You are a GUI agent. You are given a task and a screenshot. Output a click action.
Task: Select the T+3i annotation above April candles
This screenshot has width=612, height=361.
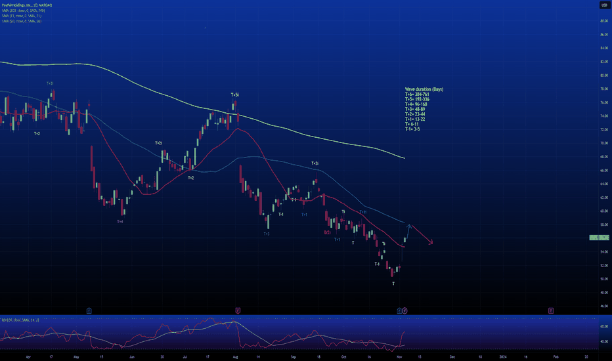pyautogui.click(x=50, y=83)
